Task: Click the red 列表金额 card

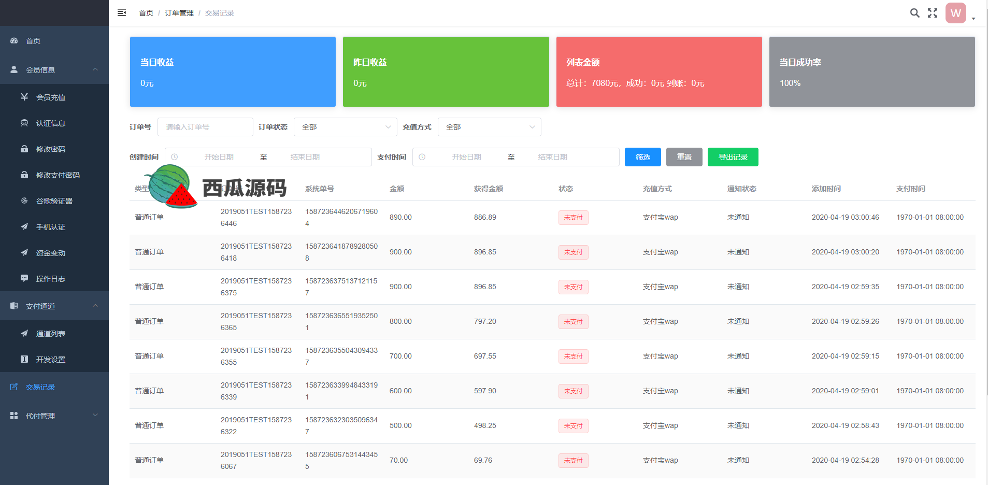Action: click(659, 72)
